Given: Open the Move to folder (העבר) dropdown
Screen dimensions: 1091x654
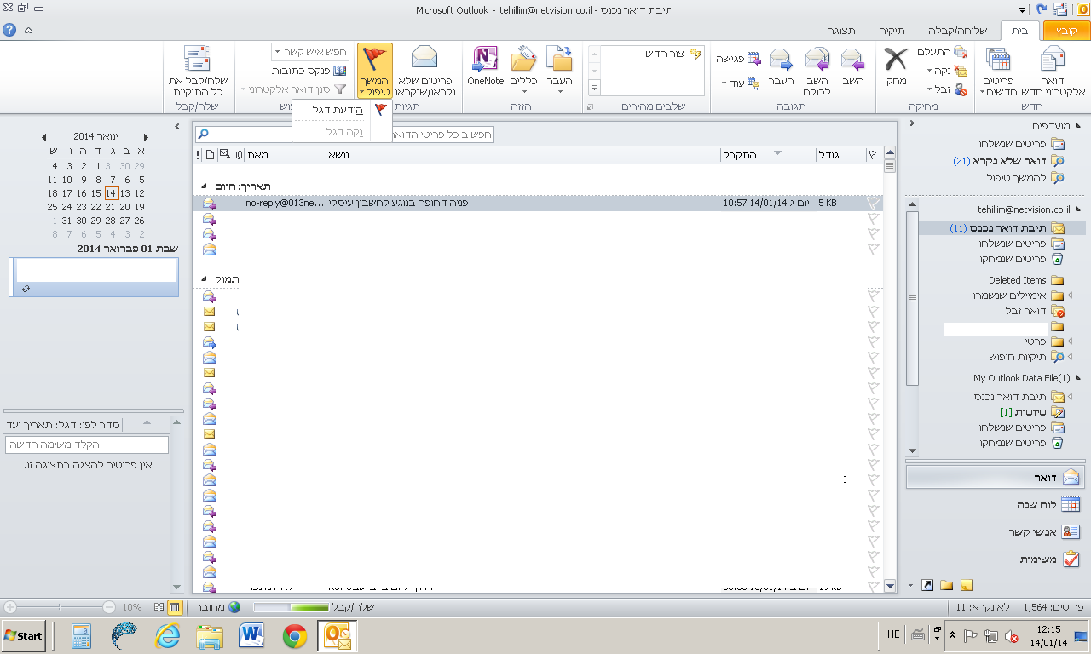Looking at the screenshot, I should [x=559, y=70].
